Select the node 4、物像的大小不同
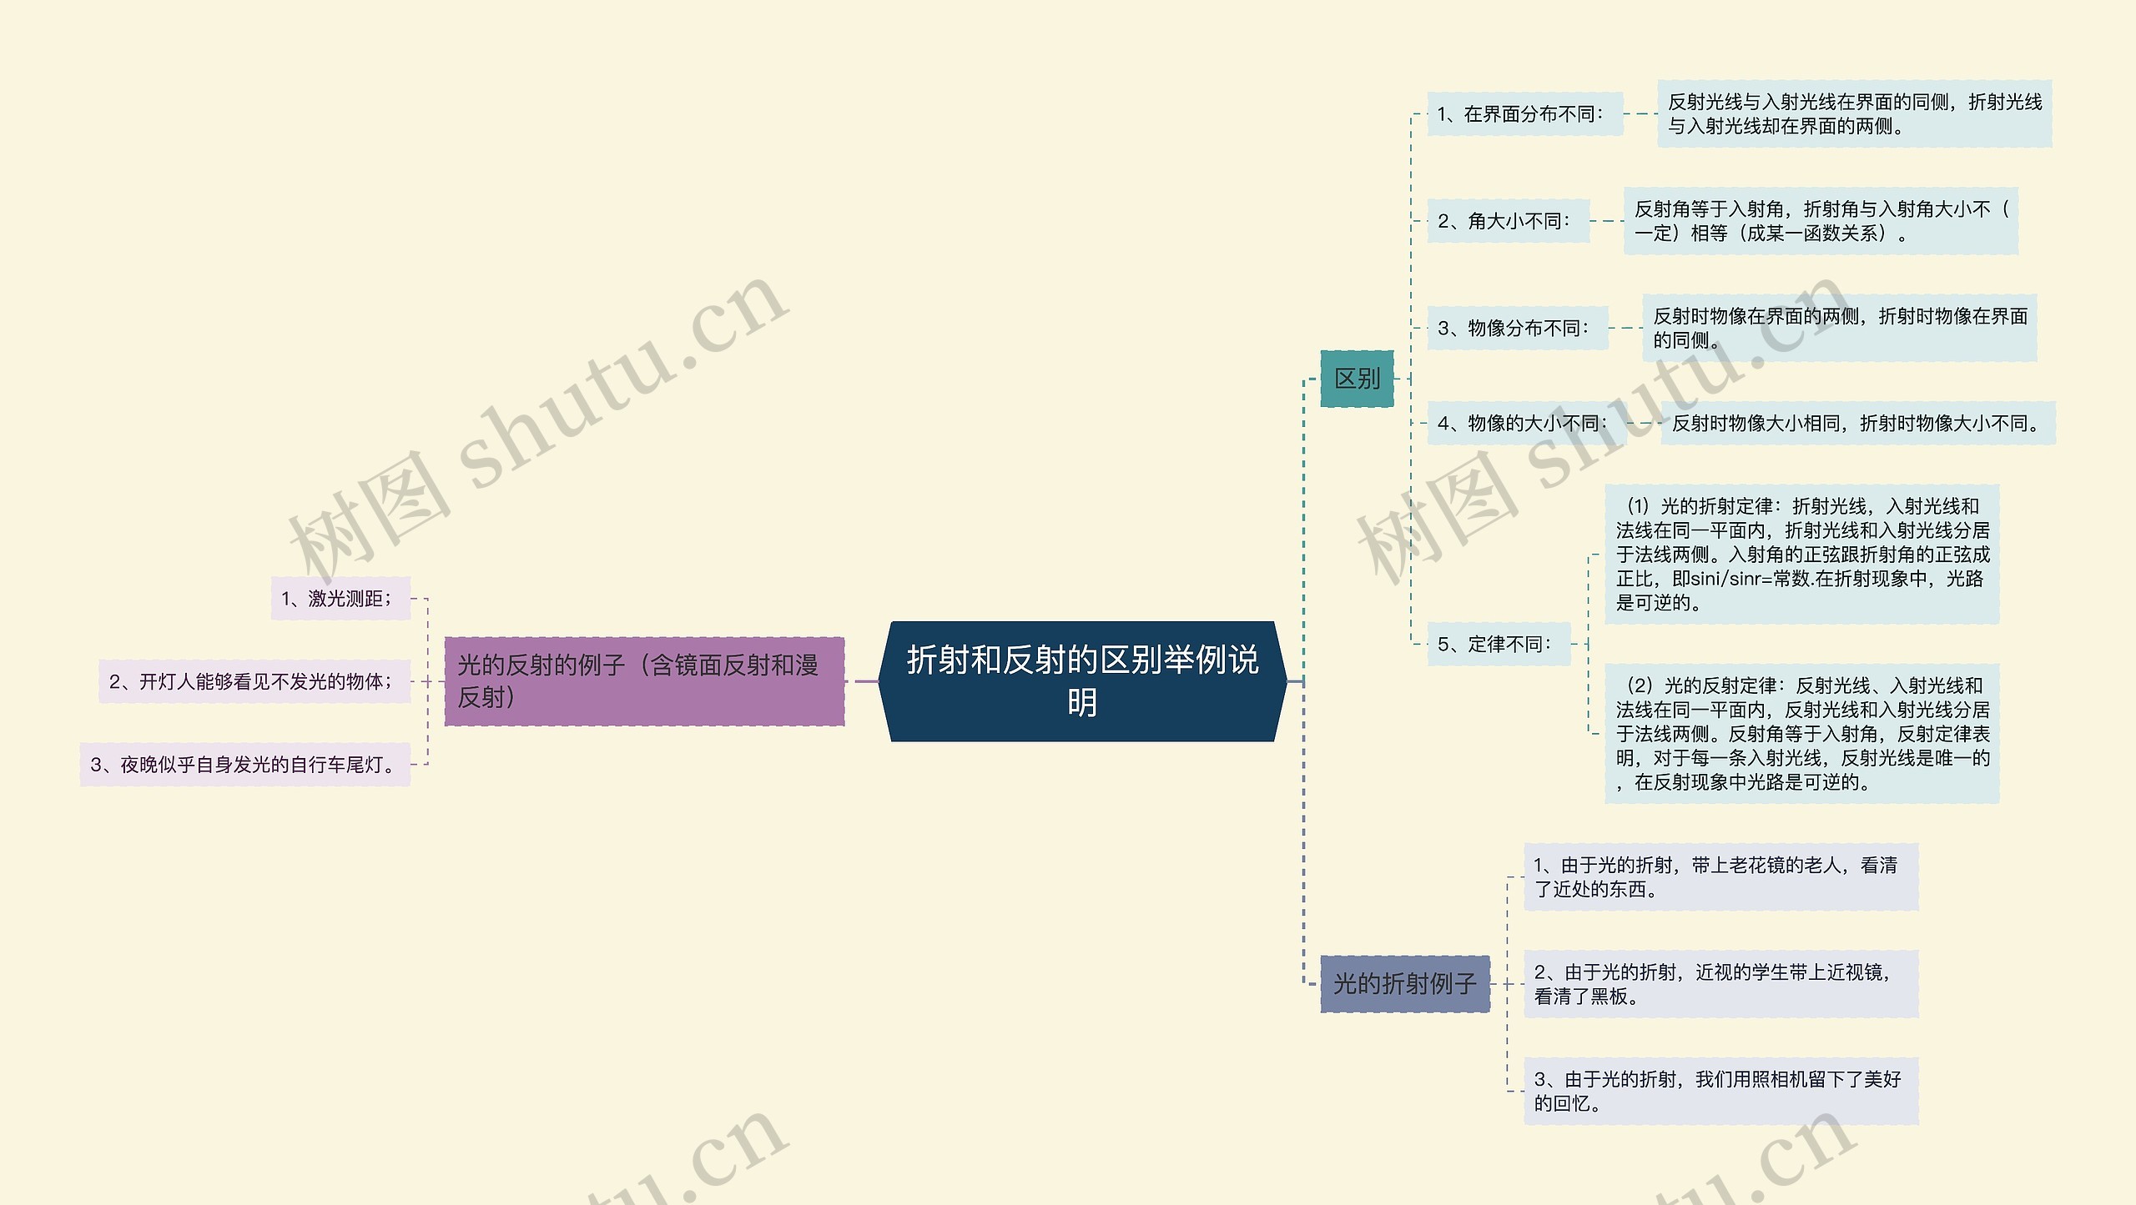Viewport: 2136px width, 1205px height. [x=1525, y=424]
